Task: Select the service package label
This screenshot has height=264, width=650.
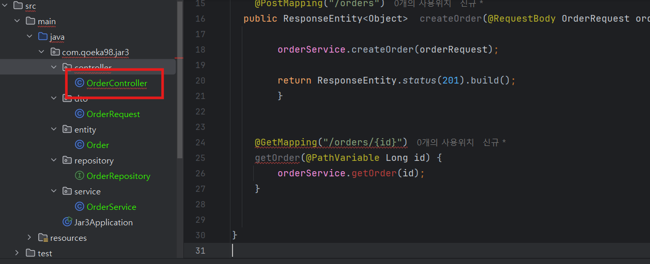Action: click(x=87, y=191)
